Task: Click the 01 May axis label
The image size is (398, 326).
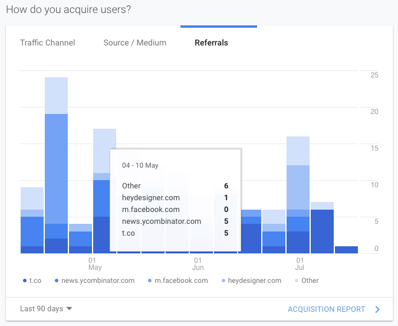Action: [x=95, y=264]
